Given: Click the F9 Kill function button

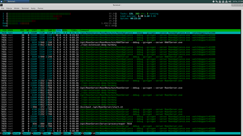Looking at the screenshot, I should [x=85, y=134].
